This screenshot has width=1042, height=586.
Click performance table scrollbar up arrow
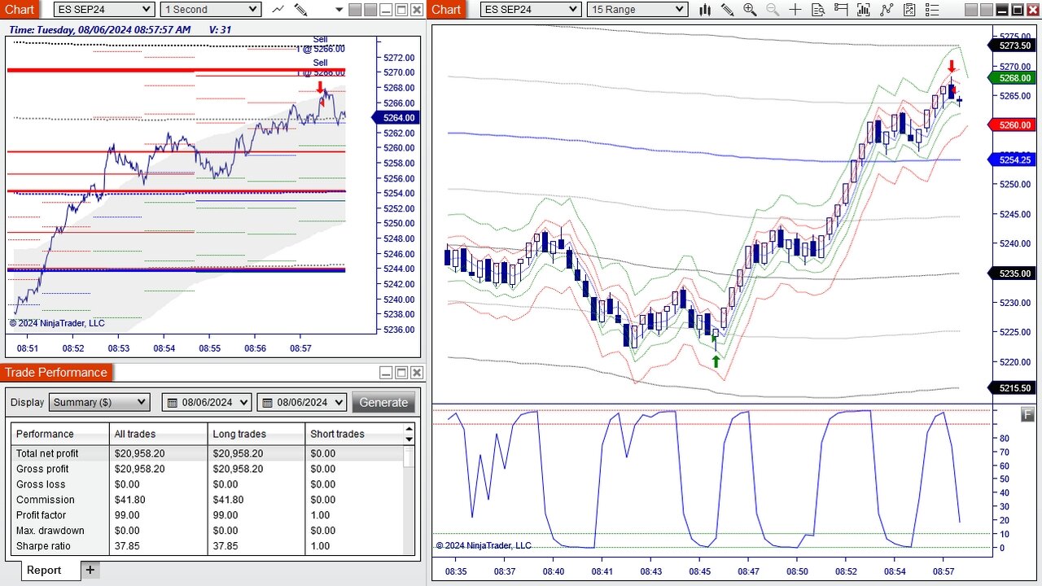(x=409, y=428)
